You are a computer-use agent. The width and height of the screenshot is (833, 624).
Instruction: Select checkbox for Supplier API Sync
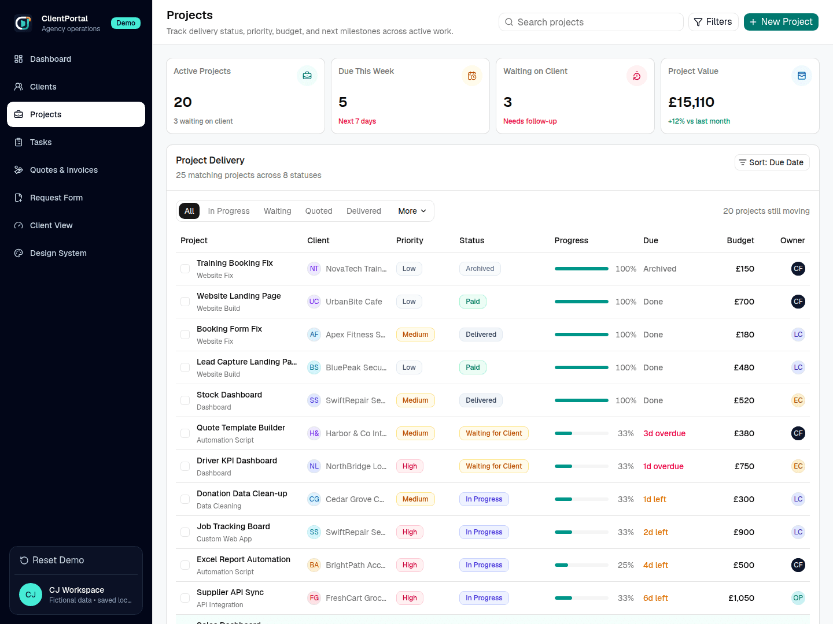click(185, 598)
